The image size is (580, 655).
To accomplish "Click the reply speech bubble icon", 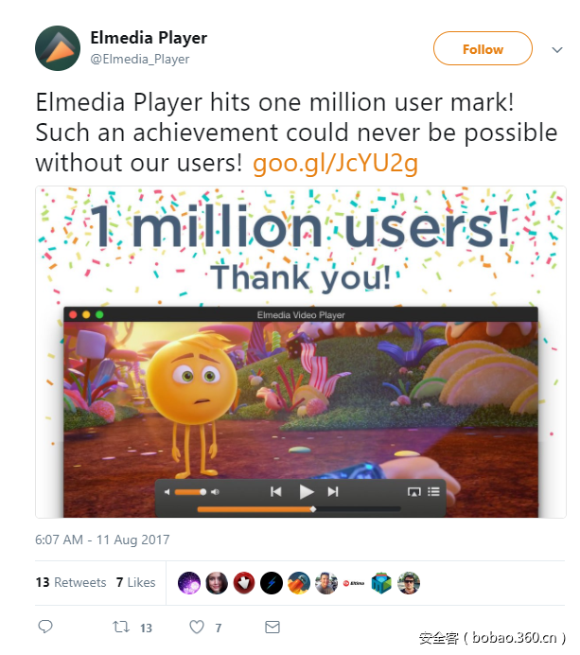I will pos(45,627).
